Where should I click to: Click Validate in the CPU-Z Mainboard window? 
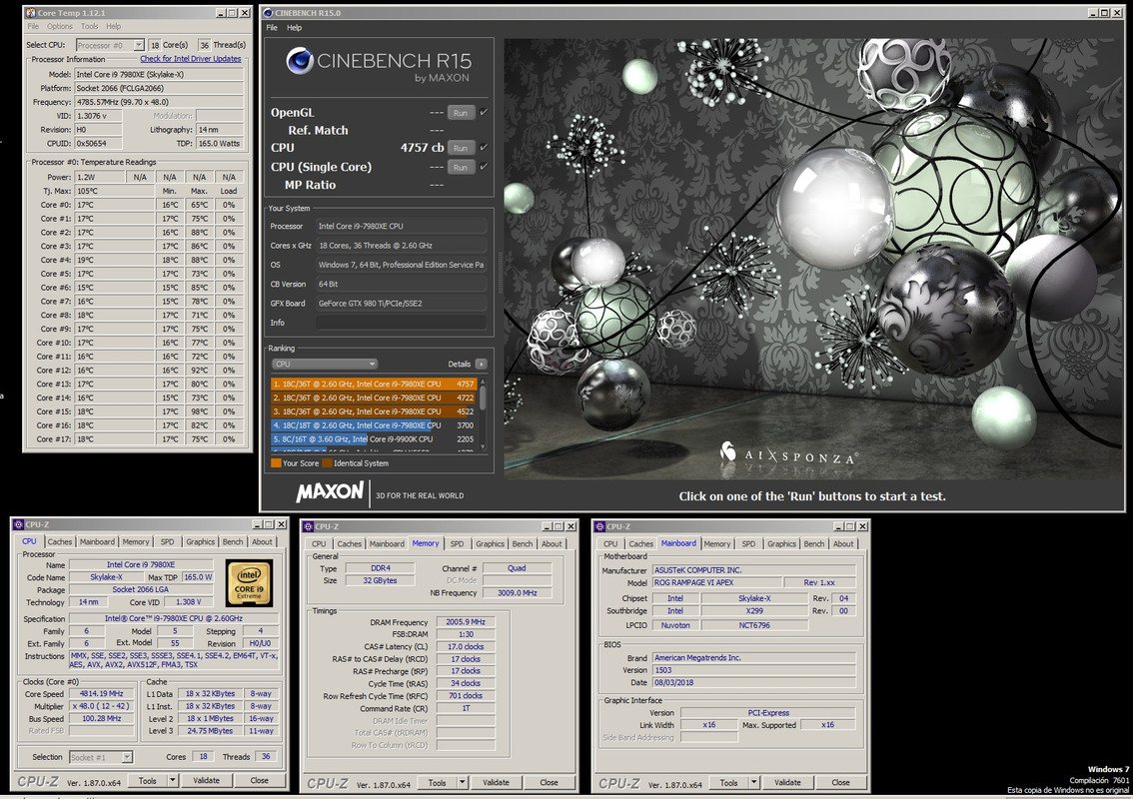click(x=787, y=782)
